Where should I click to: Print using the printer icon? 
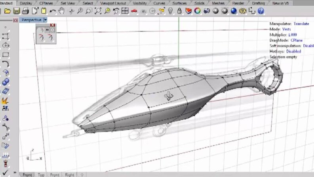pyautogui.click(x=25, y=11)
